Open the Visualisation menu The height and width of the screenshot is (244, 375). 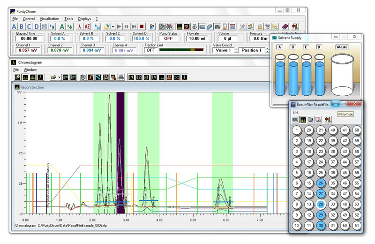coord(49,19)
